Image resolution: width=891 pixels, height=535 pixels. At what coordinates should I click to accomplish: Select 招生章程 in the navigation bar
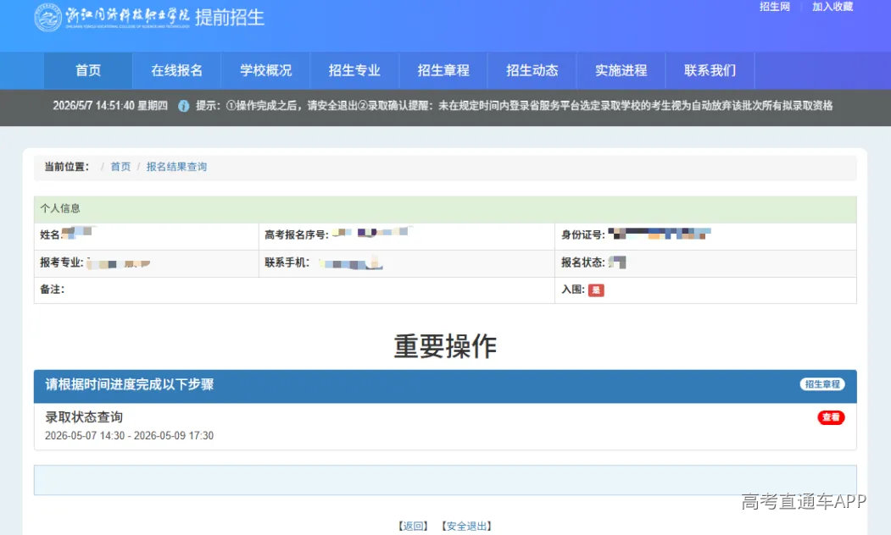[x=443, y=70]
